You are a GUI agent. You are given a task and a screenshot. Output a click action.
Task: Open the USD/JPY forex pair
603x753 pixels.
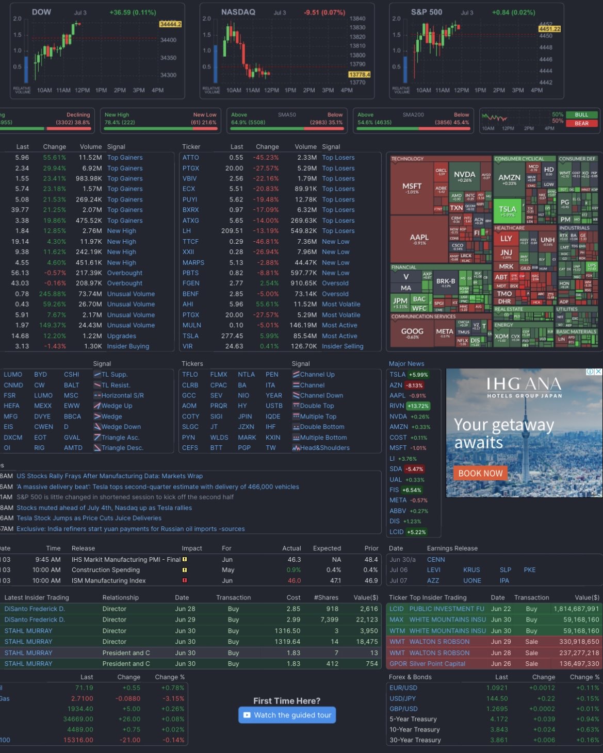402,698
